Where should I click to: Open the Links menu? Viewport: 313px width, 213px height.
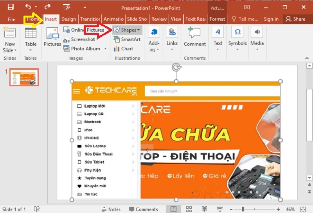pos(172,39)
